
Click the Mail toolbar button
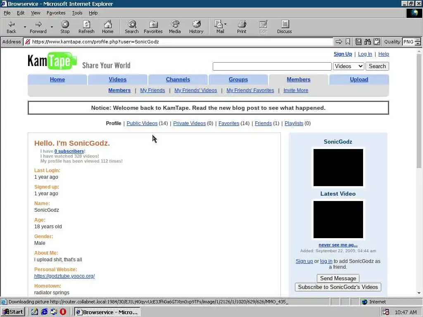pyautogui.click(x=221, y=27)
